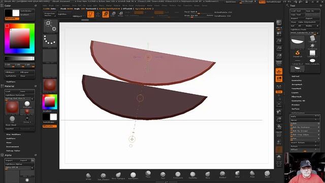This screenshot has height=183, width=325.
Task: Expand the SubTool subpalette
Action: (x=296, y=76)
